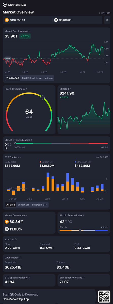Viewport: 113px width, 304px height.
Task: Click the Jul 27, 2025 date label
Action: click(104, 13)
